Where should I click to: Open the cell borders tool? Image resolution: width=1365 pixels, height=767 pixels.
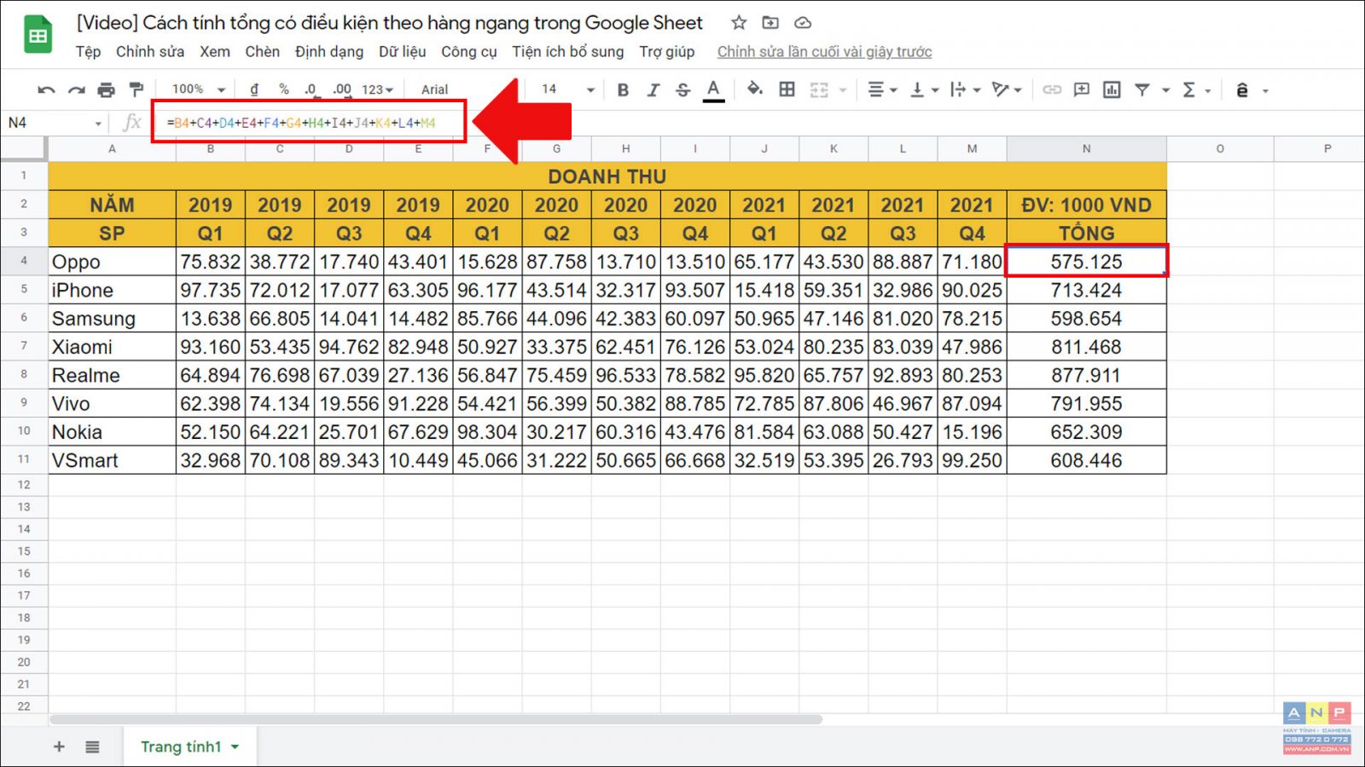coord(787,89)
